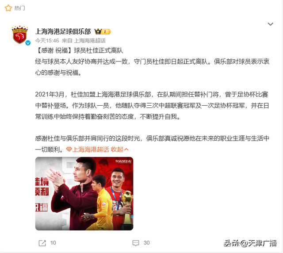Image resolution: width=283 pixels, height=253 pixels.
Task: Click the timestamp 今天15:46
Action: pyautogui.click(x=47, y=41)
